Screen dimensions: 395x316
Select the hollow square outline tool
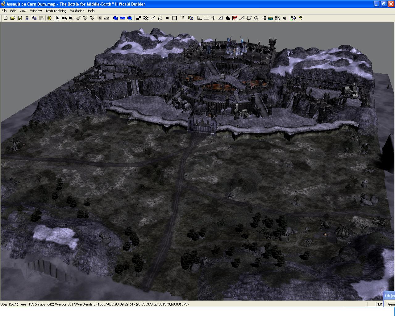pos(174,18)
